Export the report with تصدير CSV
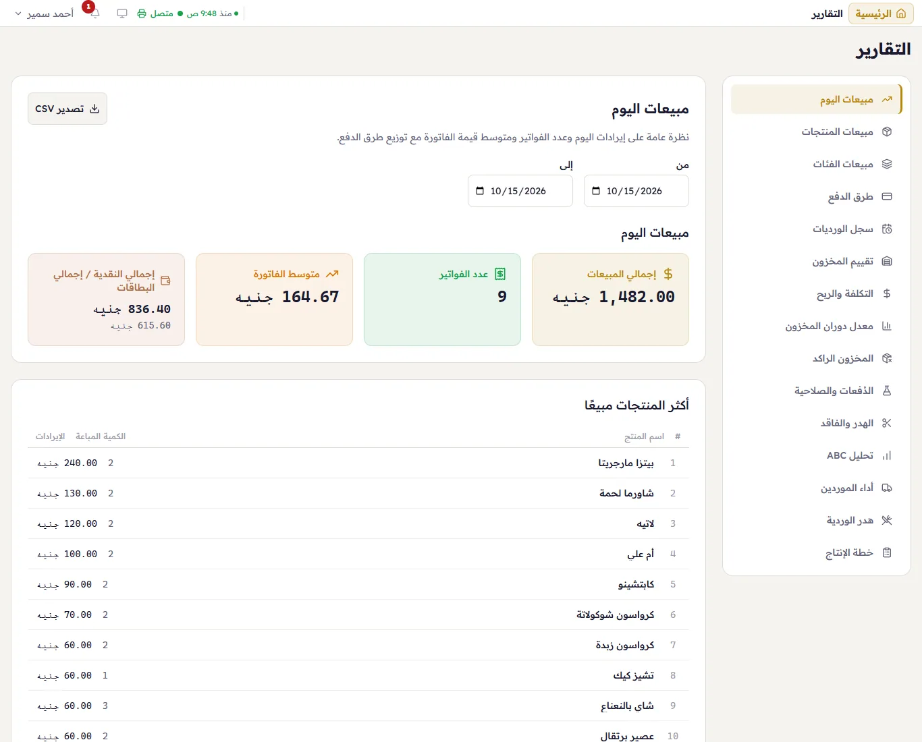 [x=67, y=109]
